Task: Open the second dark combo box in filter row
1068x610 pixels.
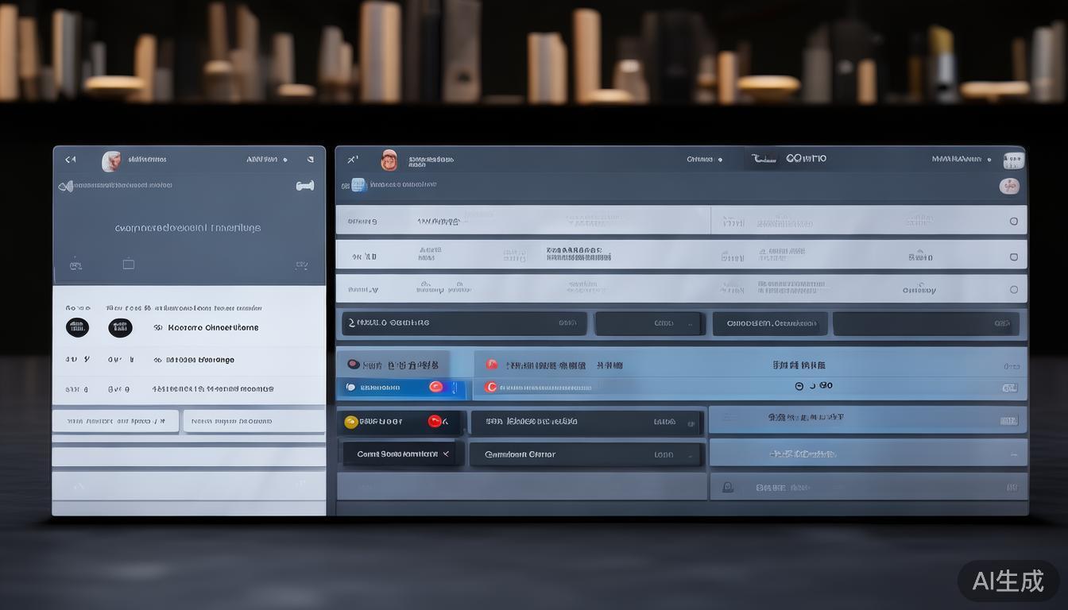Action: pyautogui.click(x=648, y=323)
